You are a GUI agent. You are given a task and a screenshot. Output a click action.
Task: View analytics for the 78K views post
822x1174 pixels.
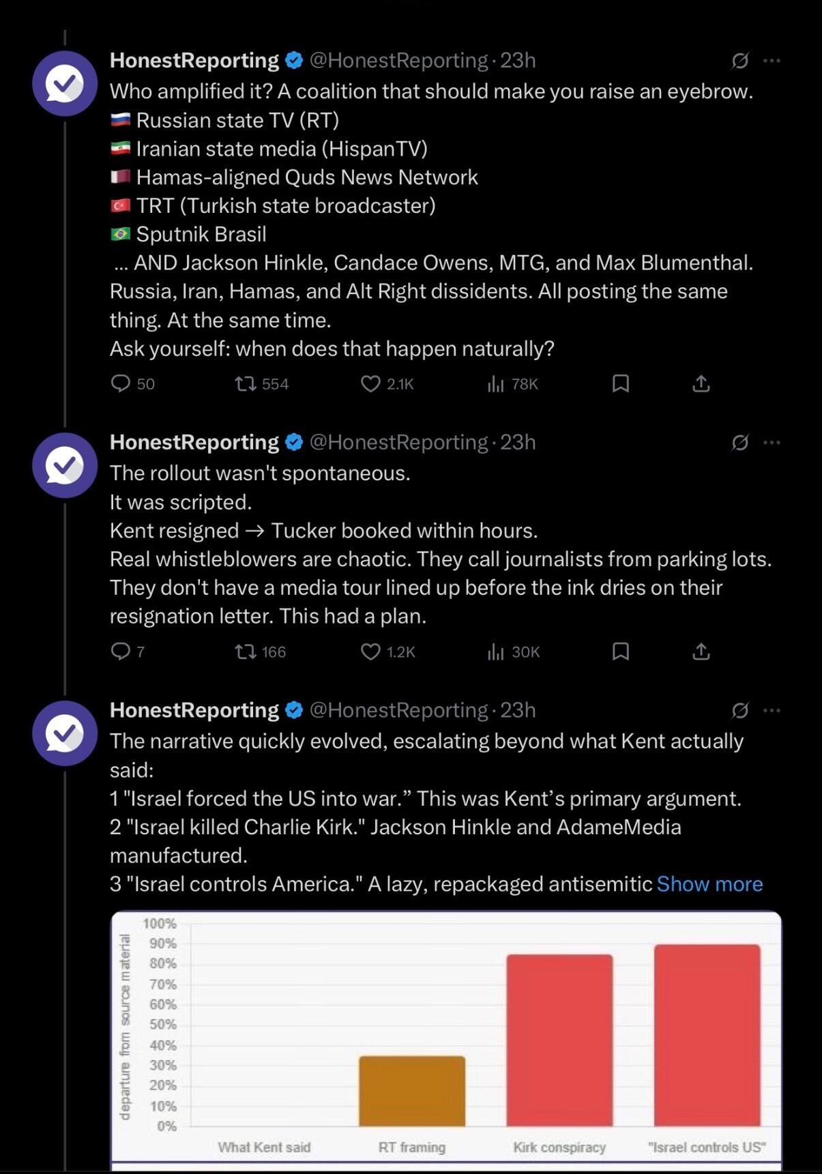(496, 385)
